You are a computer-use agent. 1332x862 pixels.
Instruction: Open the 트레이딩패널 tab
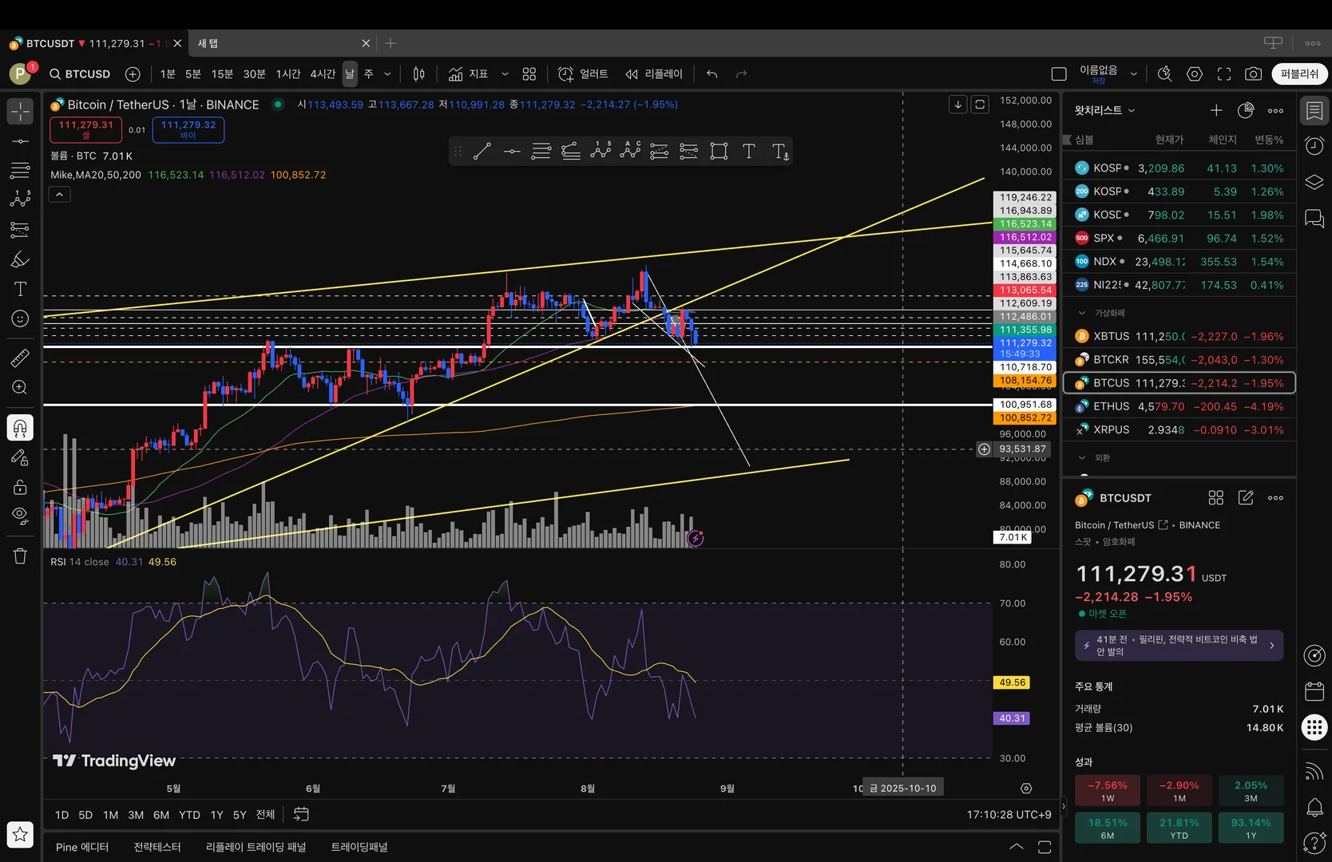(x=359, y=847)
